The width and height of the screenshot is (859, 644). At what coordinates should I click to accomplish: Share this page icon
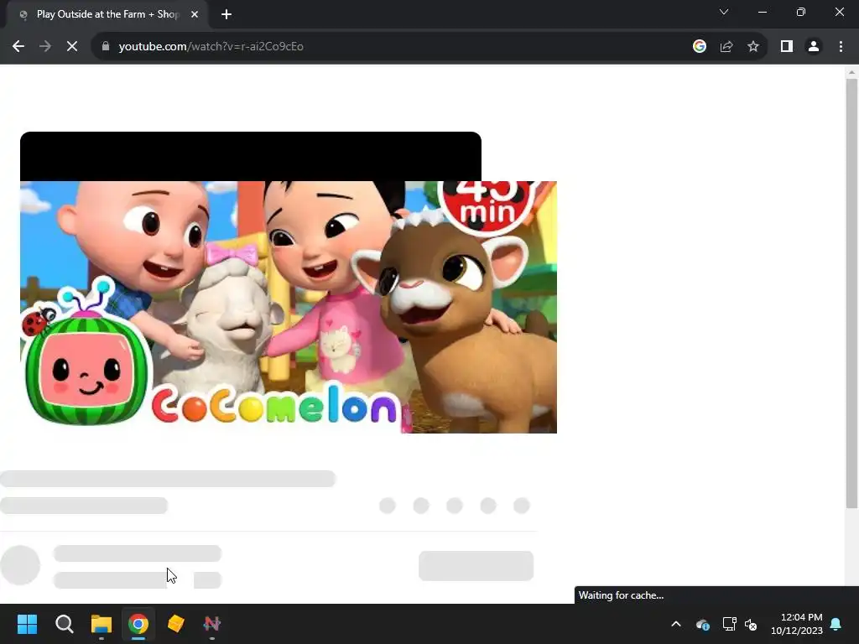(x=726, y=47)
